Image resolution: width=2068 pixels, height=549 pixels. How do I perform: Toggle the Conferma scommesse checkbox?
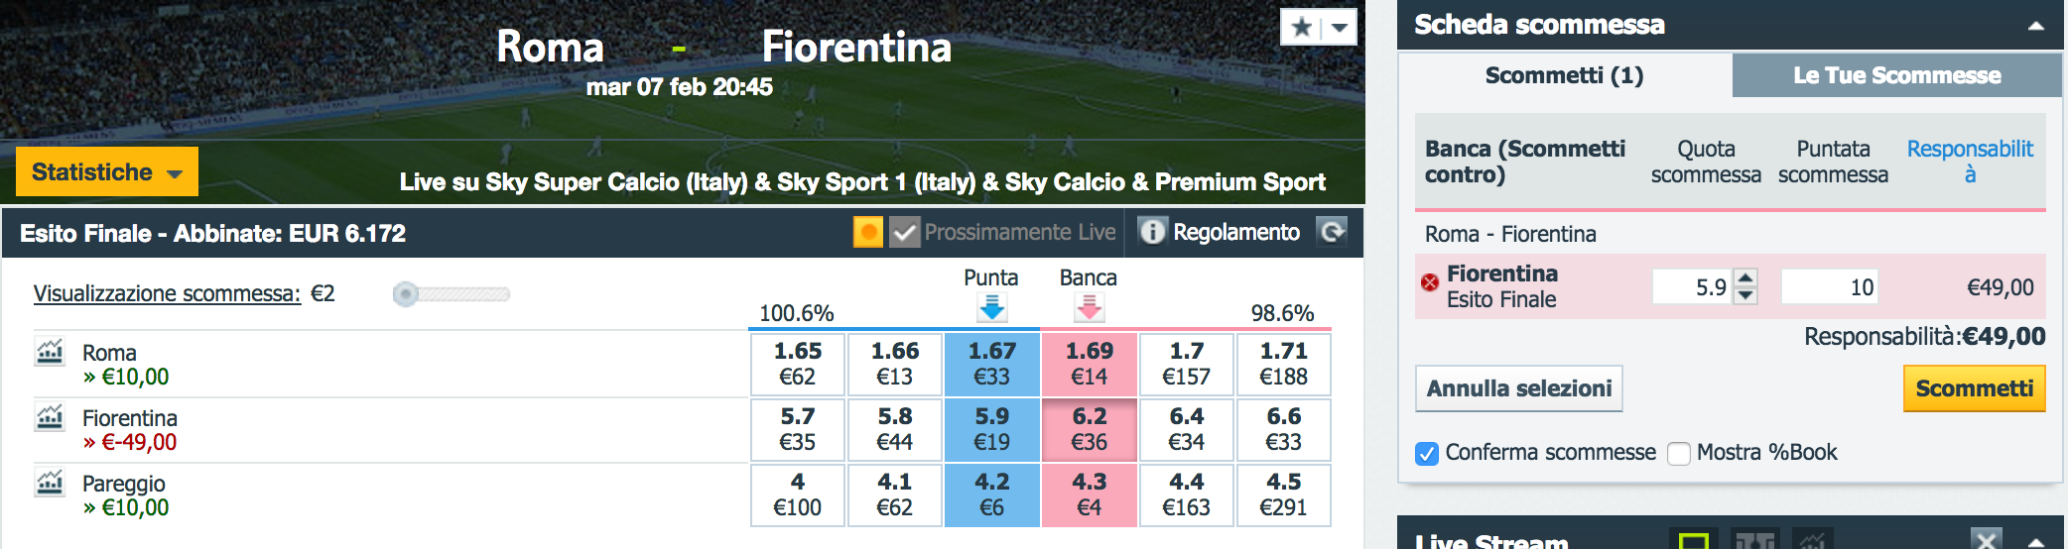point(1427,454)
